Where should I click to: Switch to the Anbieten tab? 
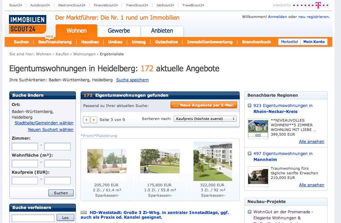point(162,31)
